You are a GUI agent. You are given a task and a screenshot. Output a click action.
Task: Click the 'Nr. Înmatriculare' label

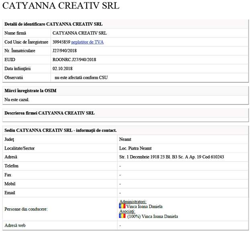click(20, 51)
